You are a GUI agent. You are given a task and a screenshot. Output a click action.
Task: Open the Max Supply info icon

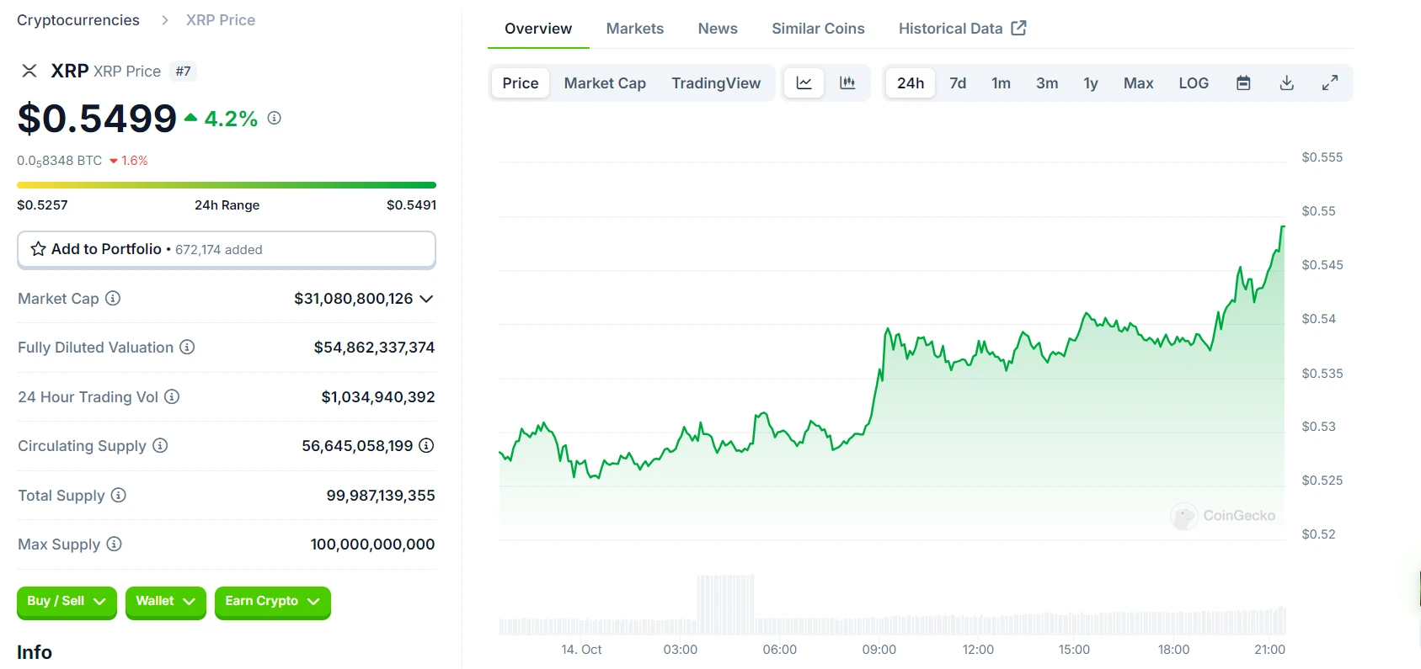[115, 544]
